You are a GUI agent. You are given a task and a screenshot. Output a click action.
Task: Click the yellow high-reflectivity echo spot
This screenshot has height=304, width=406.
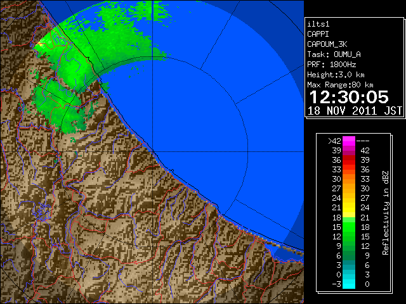coord(40,44)
